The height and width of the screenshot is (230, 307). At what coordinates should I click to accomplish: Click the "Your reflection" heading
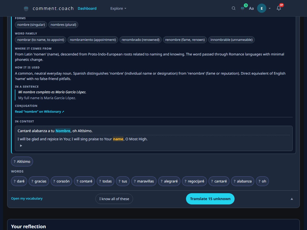[28, 226]
